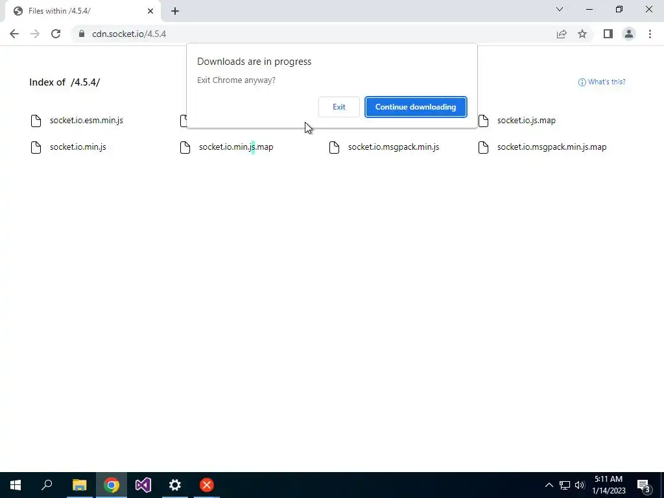The height and width of the screenshot is (498, 664).
Task: Open the Windows Start menu
Action: point(16,485)
